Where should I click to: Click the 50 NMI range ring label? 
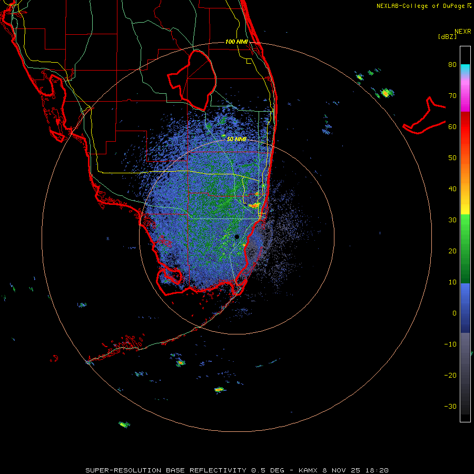(x=236, y=139)
